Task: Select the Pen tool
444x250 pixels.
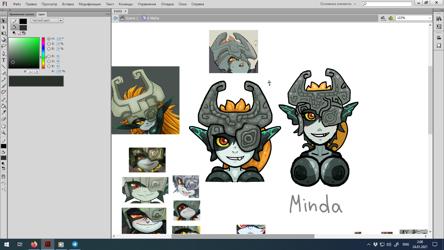Action: [x=4, y=53]
